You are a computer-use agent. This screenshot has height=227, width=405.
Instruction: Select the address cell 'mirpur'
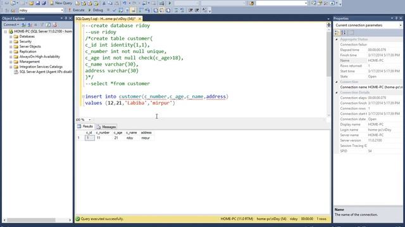pyautogui.click(x=146, y=138)
